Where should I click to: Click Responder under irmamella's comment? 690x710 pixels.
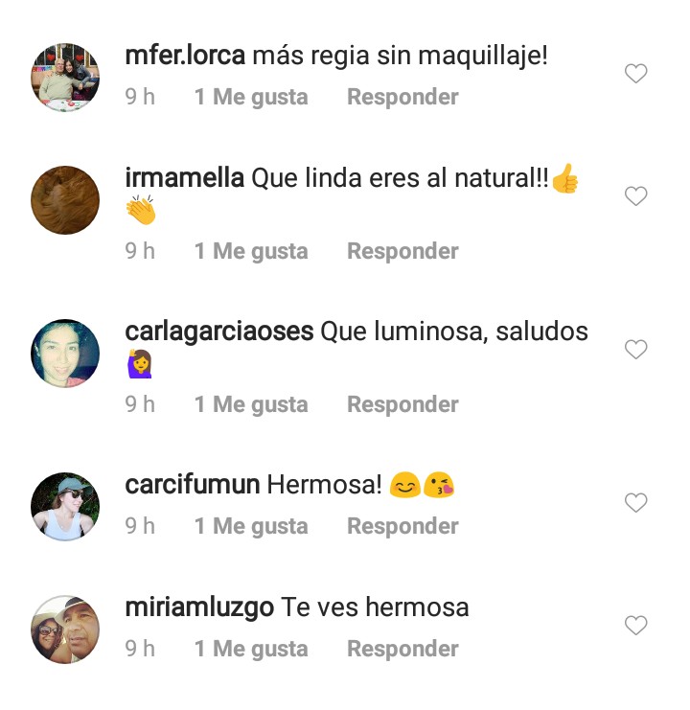pyautogui.click(x=402, y=251)
